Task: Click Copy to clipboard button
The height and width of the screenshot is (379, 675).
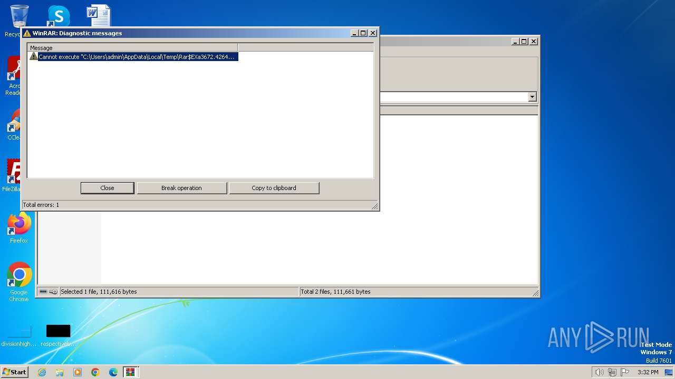Action: (x=274, y=188)
